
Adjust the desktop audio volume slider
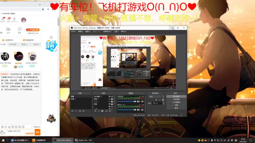tap(127, 101)
